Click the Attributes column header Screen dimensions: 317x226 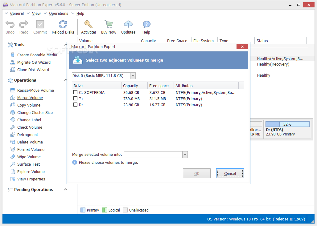[x=206, y=86]
